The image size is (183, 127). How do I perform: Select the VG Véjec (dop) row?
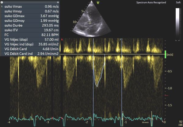[x=30, y=39]
